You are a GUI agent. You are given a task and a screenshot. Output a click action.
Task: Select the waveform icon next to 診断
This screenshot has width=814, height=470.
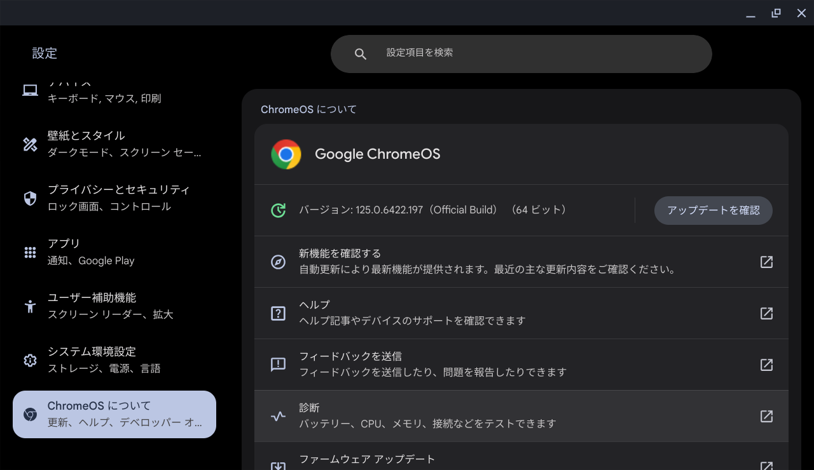coord(278,416)
